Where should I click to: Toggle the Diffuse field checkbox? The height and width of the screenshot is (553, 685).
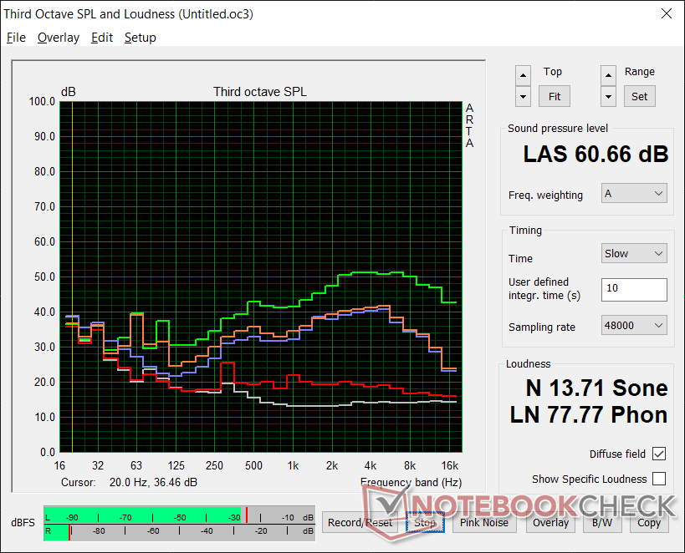click(659, 454)
